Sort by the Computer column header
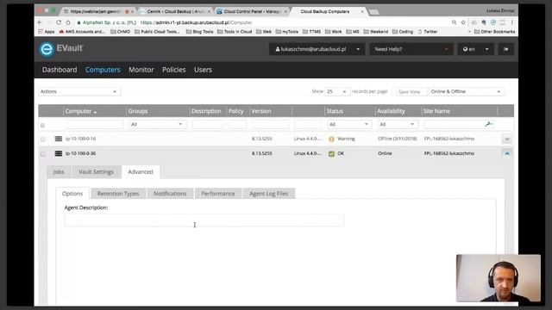This screenshot has height=310, width=552. (80, 111)
